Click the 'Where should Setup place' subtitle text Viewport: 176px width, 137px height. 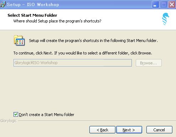click(x=57, y=21)
